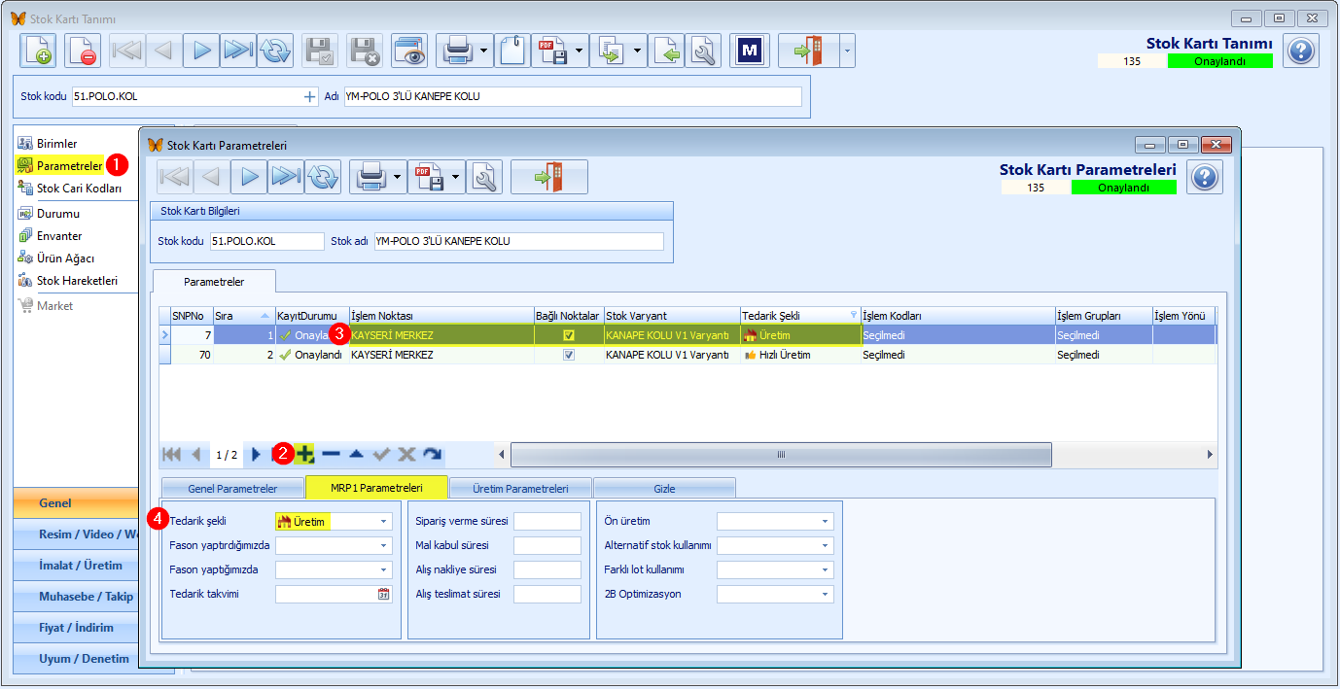Delete record icon in Stok Kartı Tanımı toolbar
The image size is (1340, 689).
[x=83, y=51]
